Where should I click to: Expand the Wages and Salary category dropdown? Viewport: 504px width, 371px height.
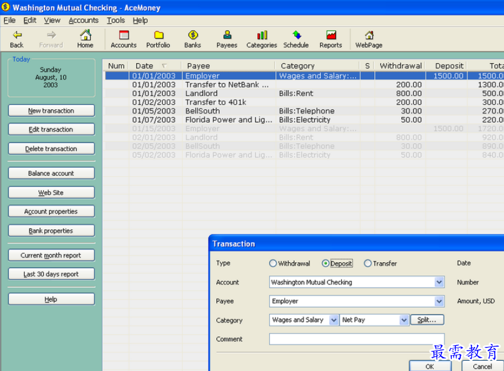(x=333, y=320)
